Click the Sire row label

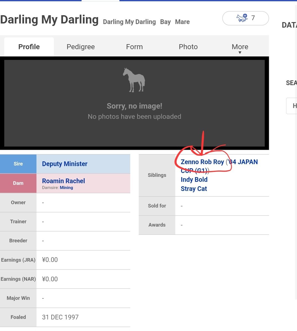click(18, 164)
